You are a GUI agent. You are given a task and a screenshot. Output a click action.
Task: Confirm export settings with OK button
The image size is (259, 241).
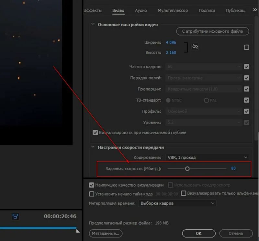pos(199,234)
